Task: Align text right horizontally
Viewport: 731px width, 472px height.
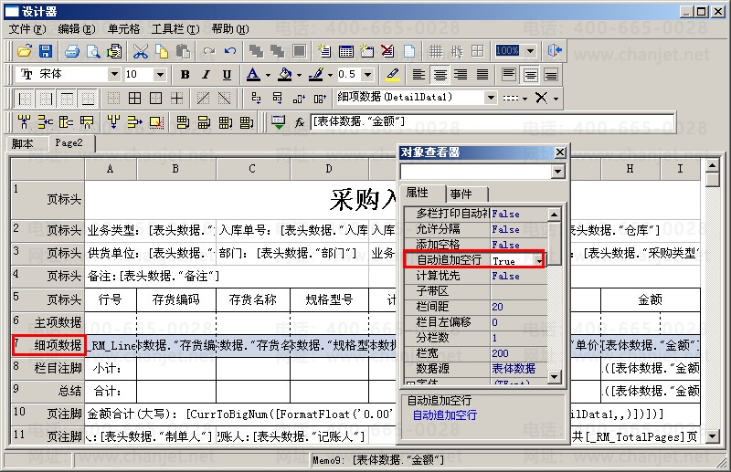Action: click(x=461, y=74)
